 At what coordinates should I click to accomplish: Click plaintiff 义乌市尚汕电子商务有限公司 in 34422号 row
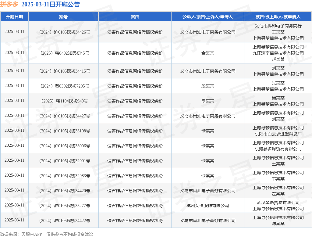pos(208,221)
